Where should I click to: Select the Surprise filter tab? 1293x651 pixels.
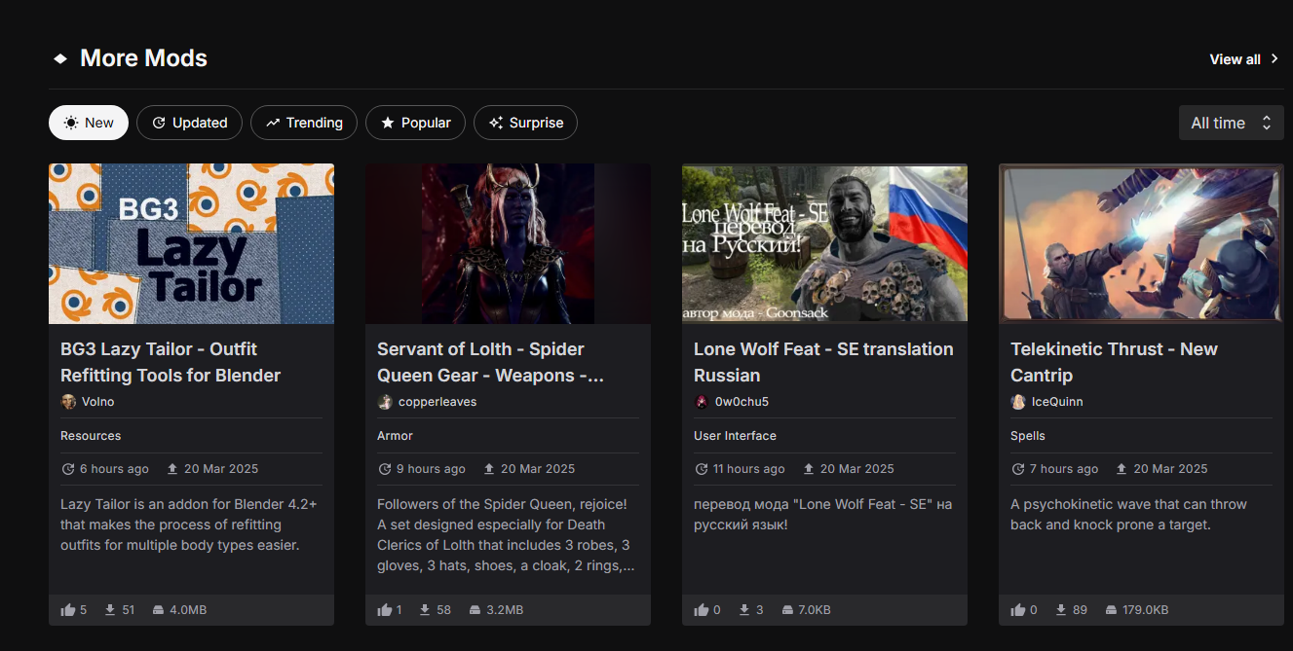(525, 123)
